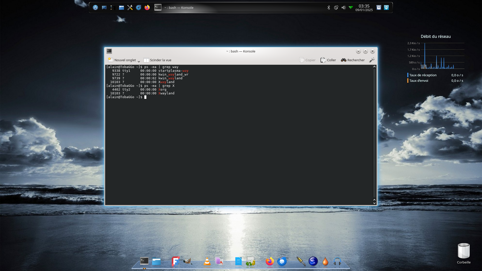
Task: Click the white house-shaped panel icon
Action: tap(379, 8)
